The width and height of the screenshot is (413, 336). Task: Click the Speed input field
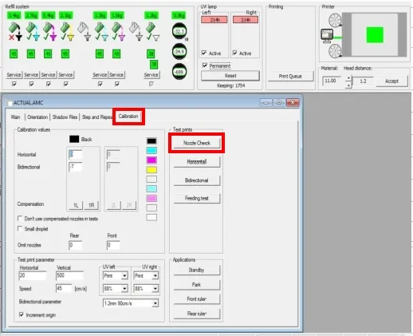(x=64, y=289)
